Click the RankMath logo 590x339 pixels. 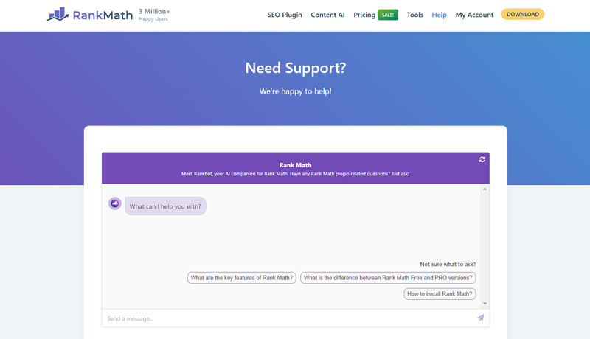(90, 15)
